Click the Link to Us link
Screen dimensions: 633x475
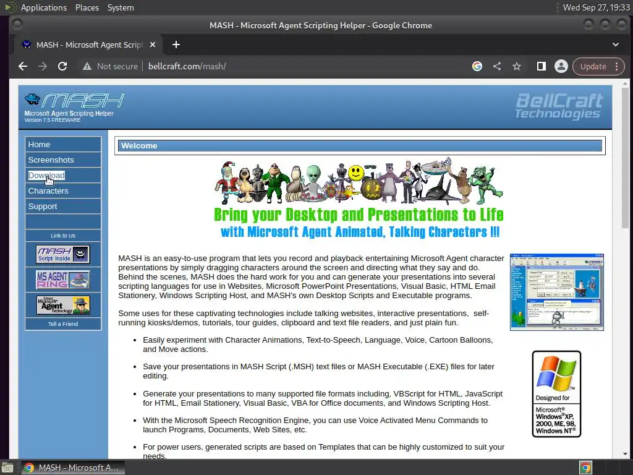coord(63,236)
